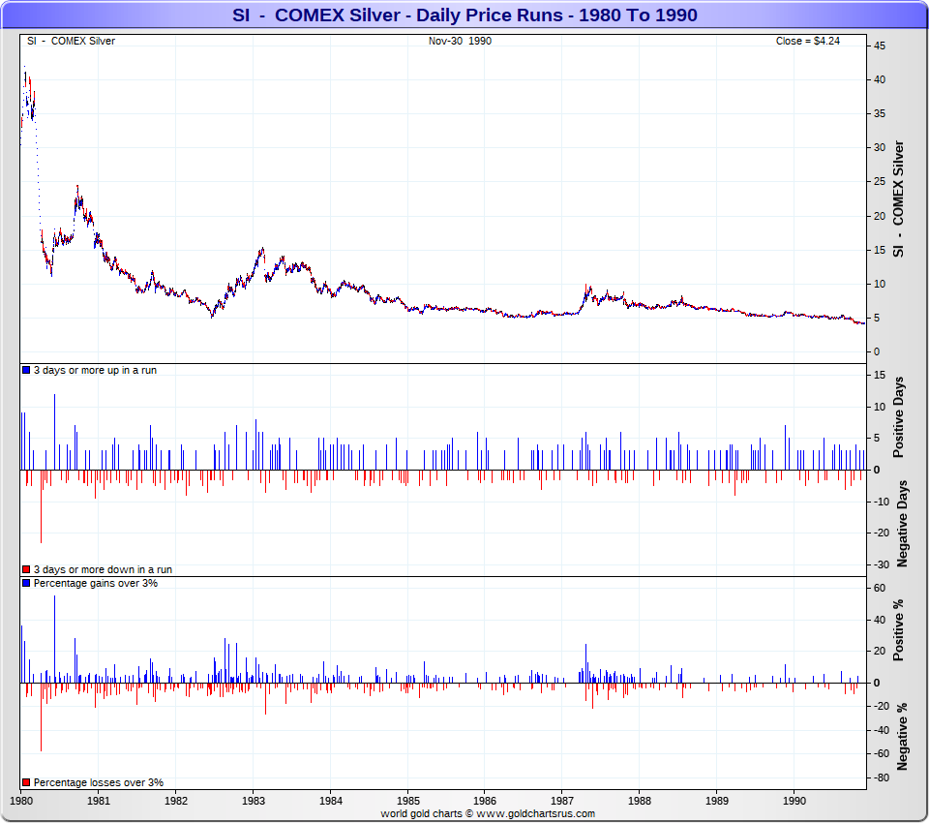Click the 1980 label on the x-axis
The width and height of the screenshot is (929, 823).
tap(21, 802)
